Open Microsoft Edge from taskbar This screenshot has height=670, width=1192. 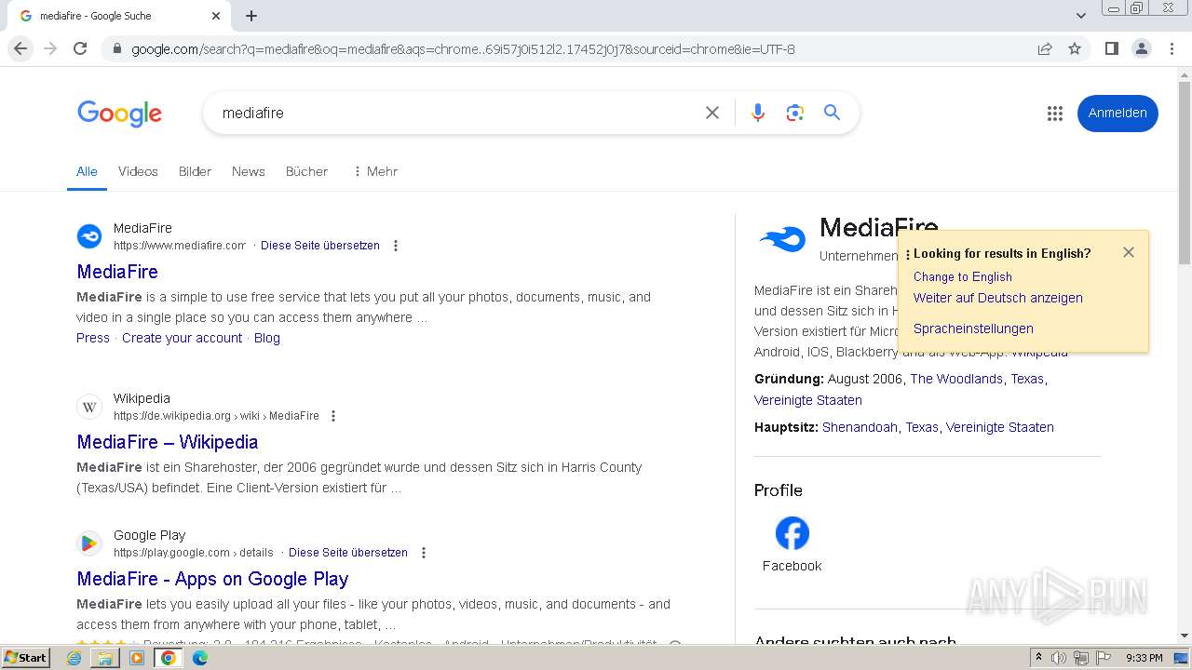click(x=199, y=658)
